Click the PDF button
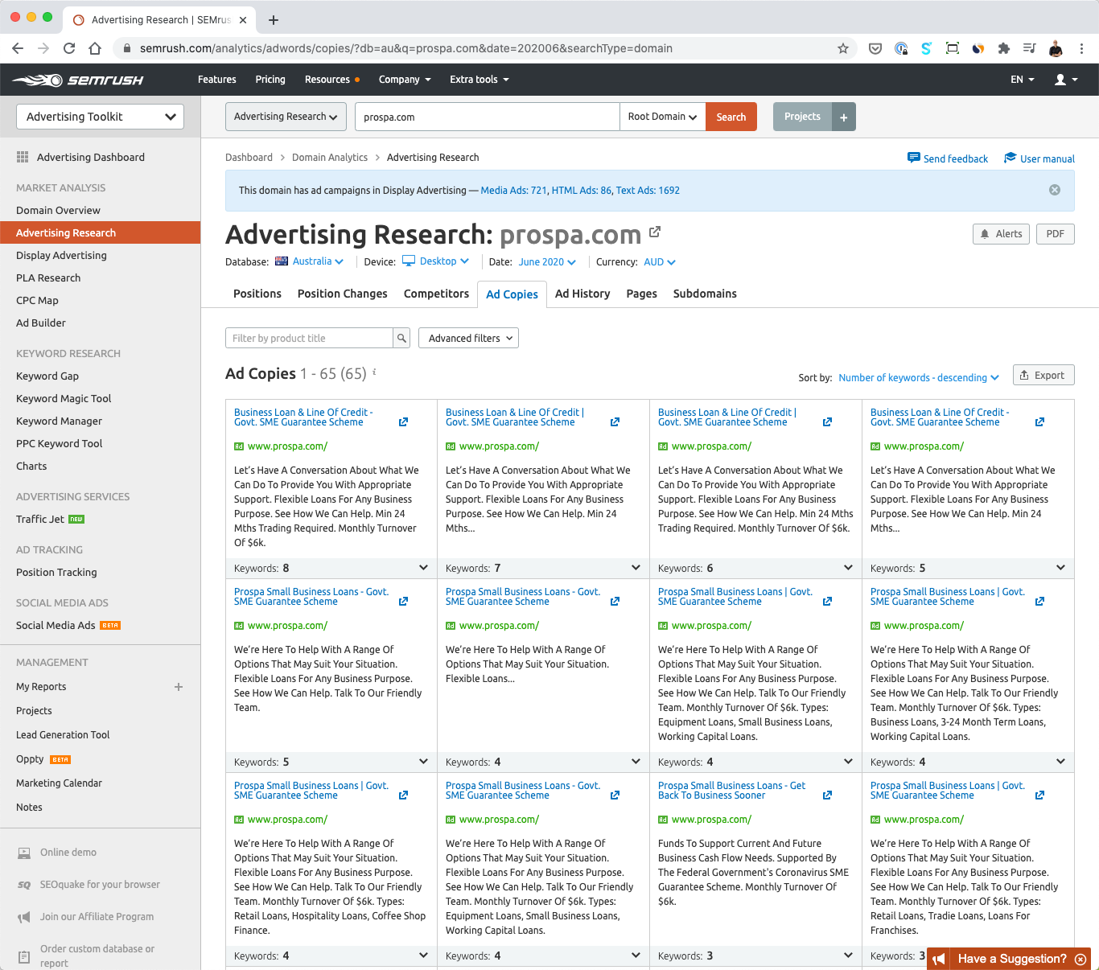This screenshot has height=970, width=1099. point(1056,234)
